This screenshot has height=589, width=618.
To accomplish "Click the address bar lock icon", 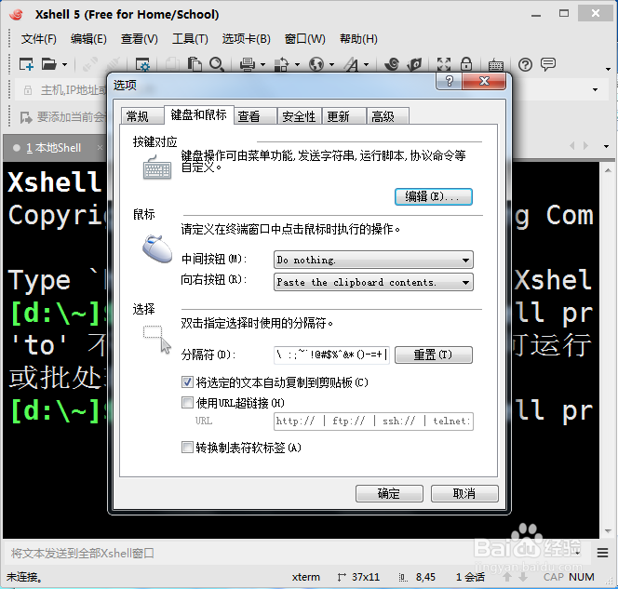I will tap(28, 90).
